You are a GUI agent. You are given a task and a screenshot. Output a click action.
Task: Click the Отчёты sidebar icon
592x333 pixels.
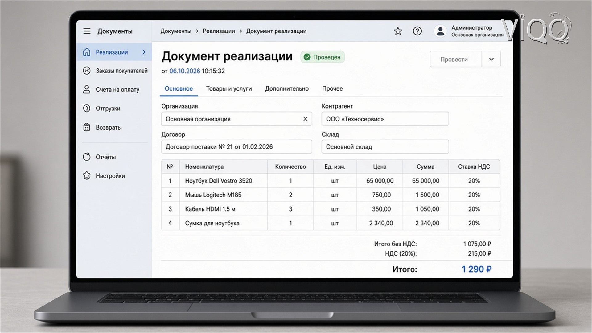point(87,157)
